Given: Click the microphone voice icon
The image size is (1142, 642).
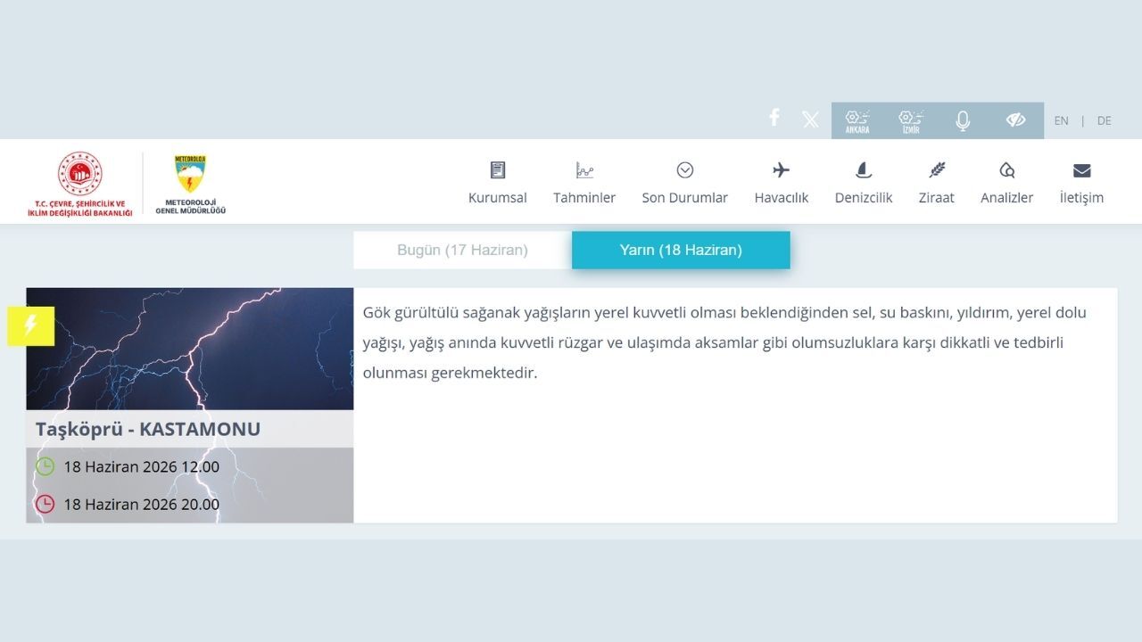Looking at the screenshot, I should (x=963, y=120).
